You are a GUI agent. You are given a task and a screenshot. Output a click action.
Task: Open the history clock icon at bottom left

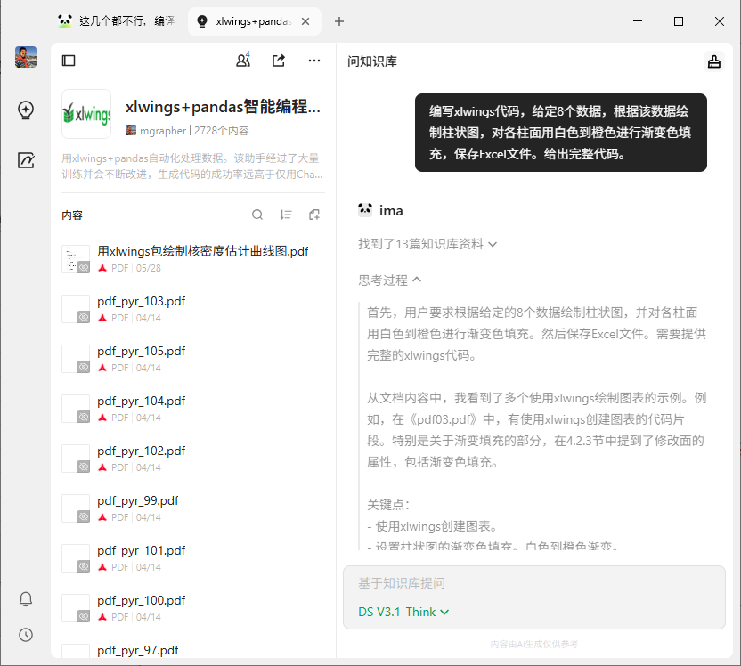point(25,634)
